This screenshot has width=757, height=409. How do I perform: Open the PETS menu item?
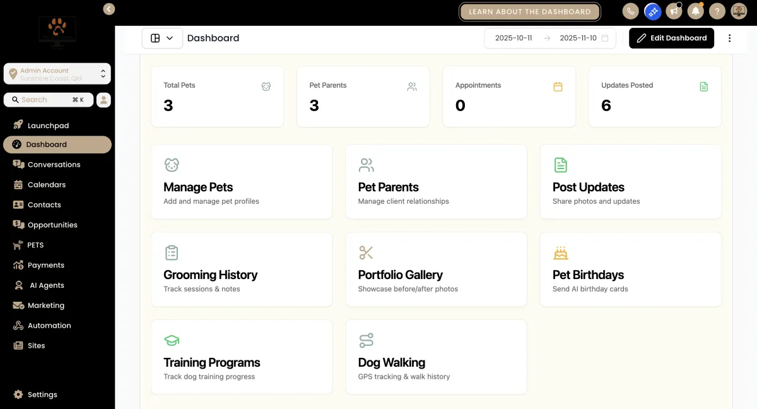coord(35,245)
